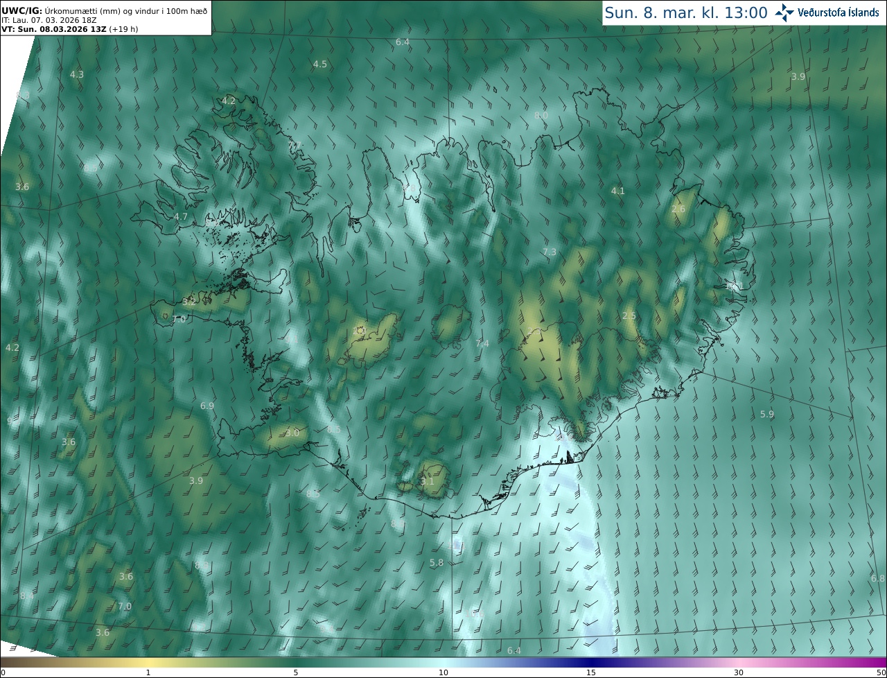This screenshot has width=887, height=678.
Task: Click the 4.7 value in the Westfjords
Action: point(181,216)
